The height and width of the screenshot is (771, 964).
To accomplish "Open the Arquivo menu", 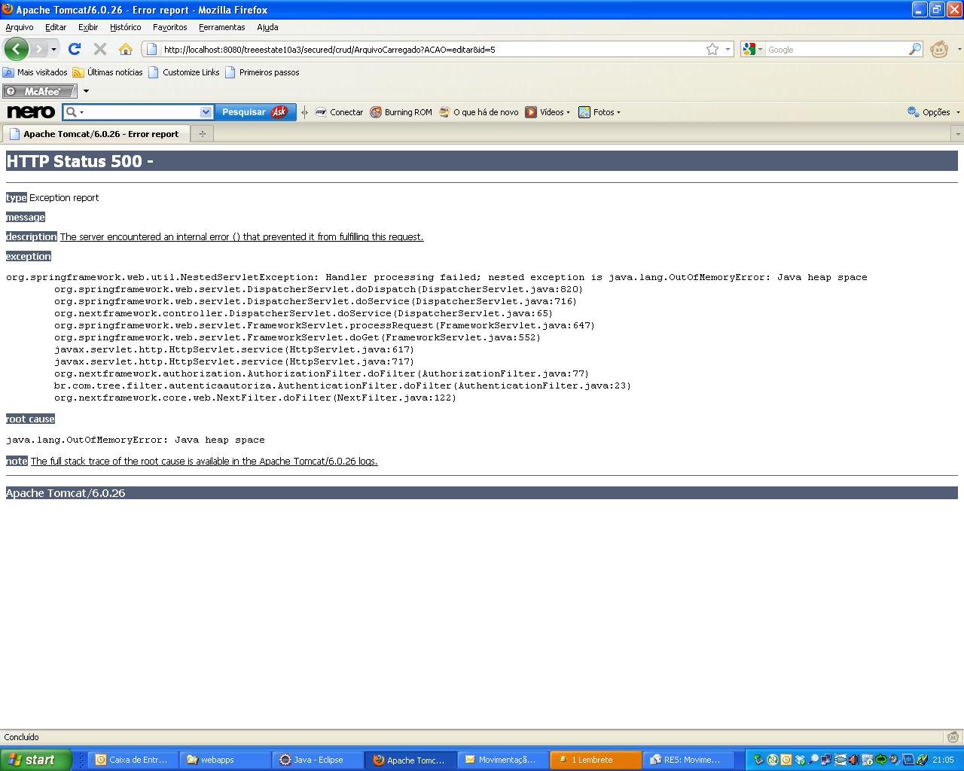I will point(20,27).
